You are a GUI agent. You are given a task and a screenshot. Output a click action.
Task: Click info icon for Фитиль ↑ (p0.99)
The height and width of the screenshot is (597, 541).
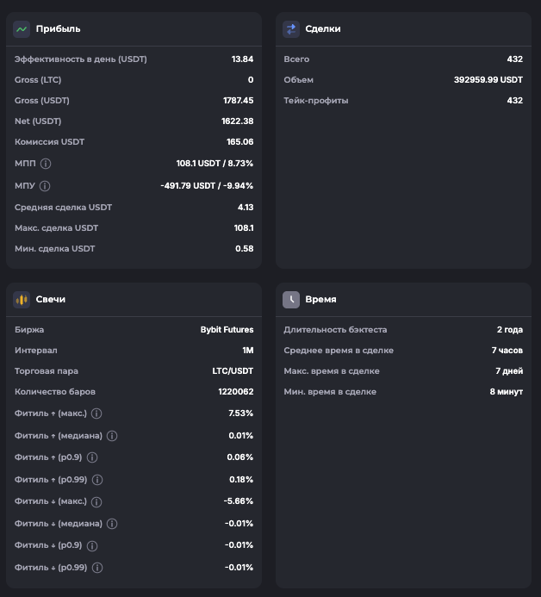pos(97,480)
